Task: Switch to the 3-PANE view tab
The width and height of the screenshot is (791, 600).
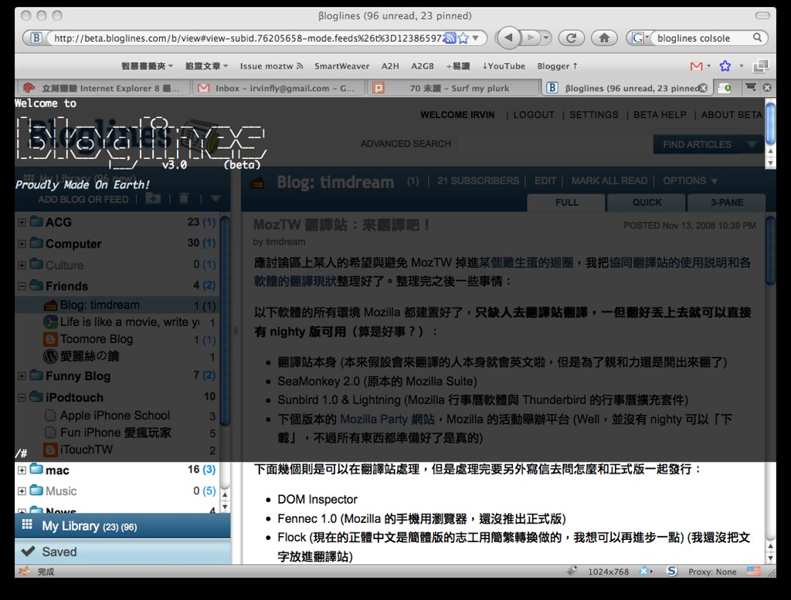Action: click(725, 203)
